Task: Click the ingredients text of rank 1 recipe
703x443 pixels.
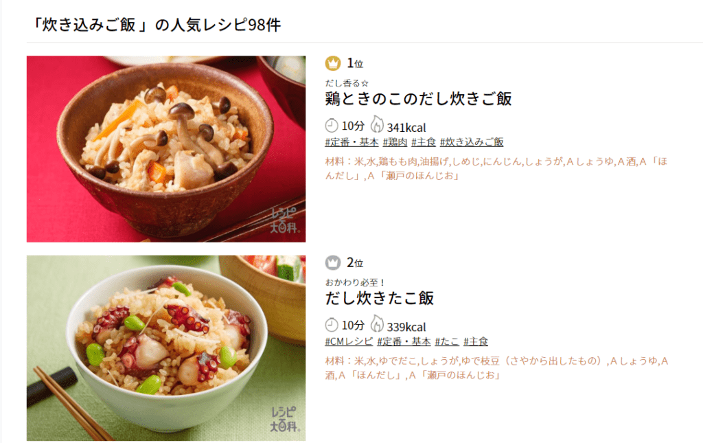Action: point(496,168)
